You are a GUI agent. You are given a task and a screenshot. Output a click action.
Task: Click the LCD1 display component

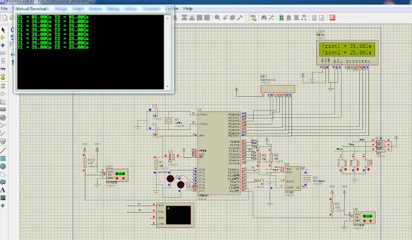[347, 52]
